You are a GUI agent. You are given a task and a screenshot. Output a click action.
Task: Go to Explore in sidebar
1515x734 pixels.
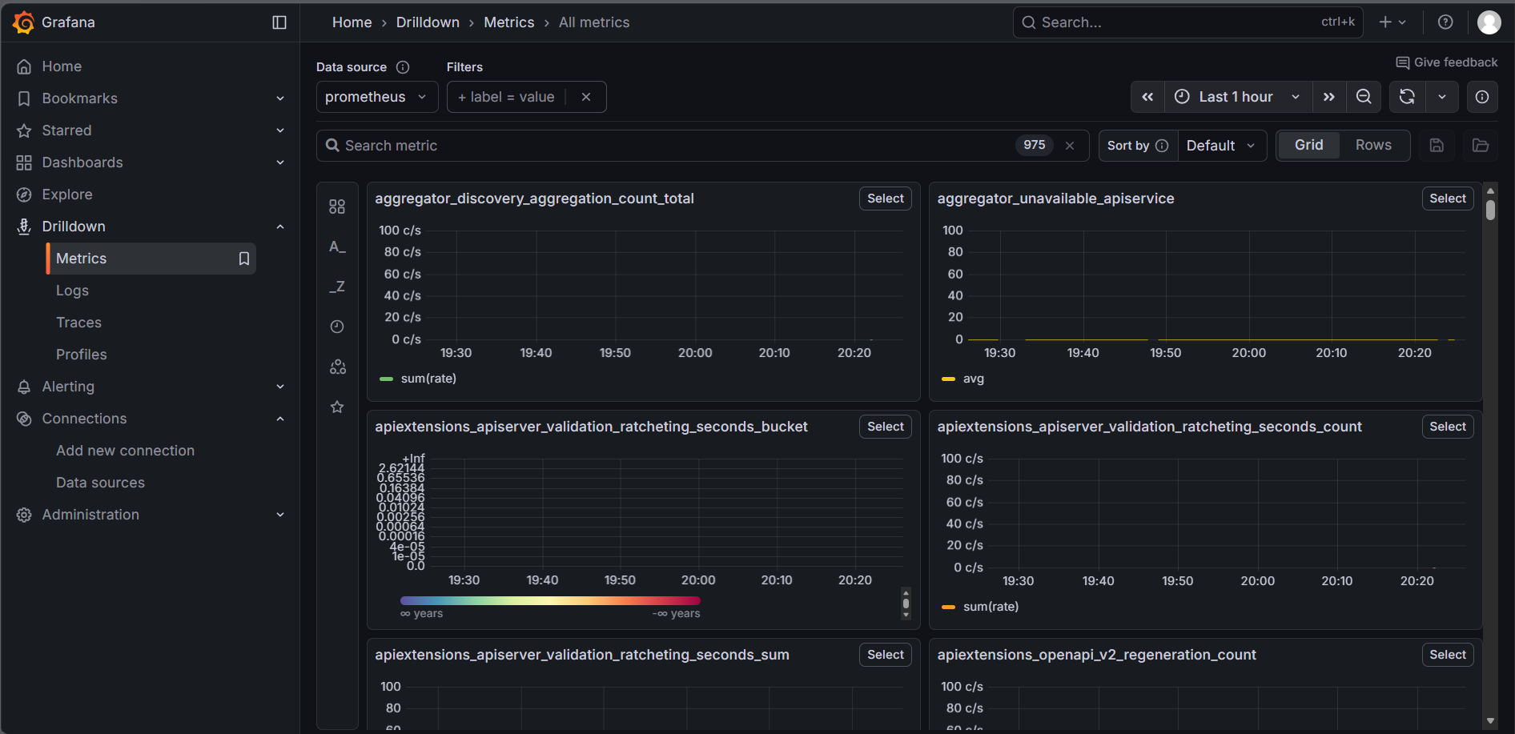tap(67, 195)
